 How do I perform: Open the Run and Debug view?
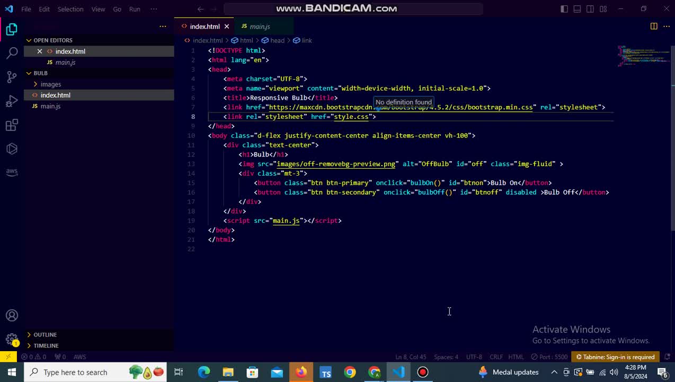click(x=12, y=101)
